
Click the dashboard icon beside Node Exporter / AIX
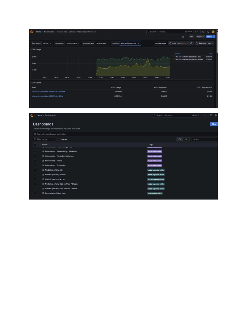pyautogui.click(x=43, y=170)
